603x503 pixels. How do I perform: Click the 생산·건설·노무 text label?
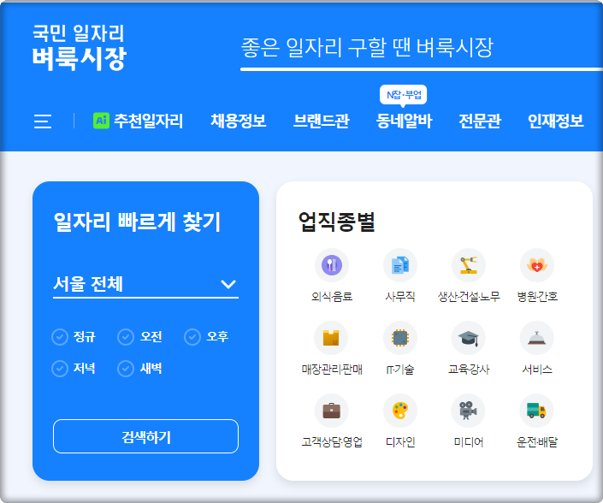[x=469, y=297]
